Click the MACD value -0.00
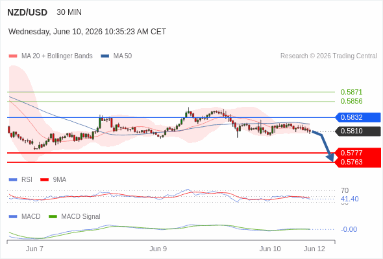This screenshot has width=383, height=259. pos(349,229)
